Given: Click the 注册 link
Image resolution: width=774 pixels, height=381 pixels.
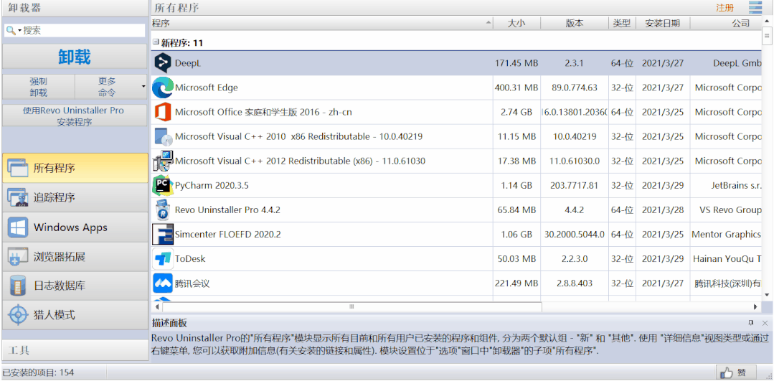Looking at the screenshot, I should 725,8.
